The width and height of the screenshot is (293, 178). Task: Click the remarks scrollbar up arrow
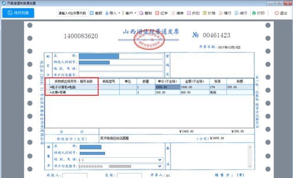point(250,147)
